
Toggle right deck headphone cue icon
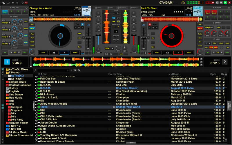coord(118,18)
